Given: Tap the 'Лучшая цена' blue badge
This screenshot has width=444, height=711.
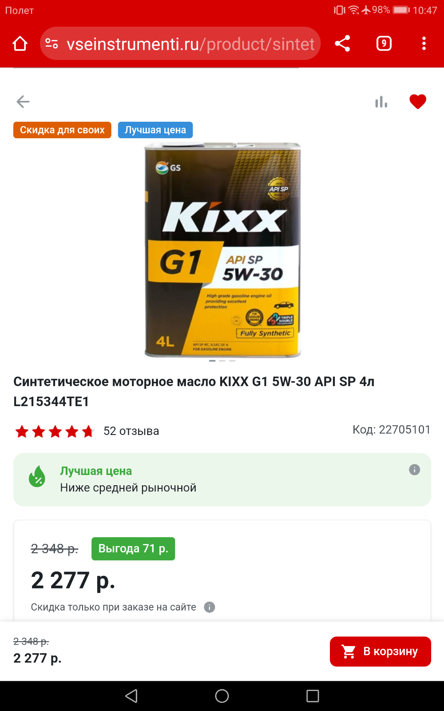Looking at the screenshot, I should (155, 130).
